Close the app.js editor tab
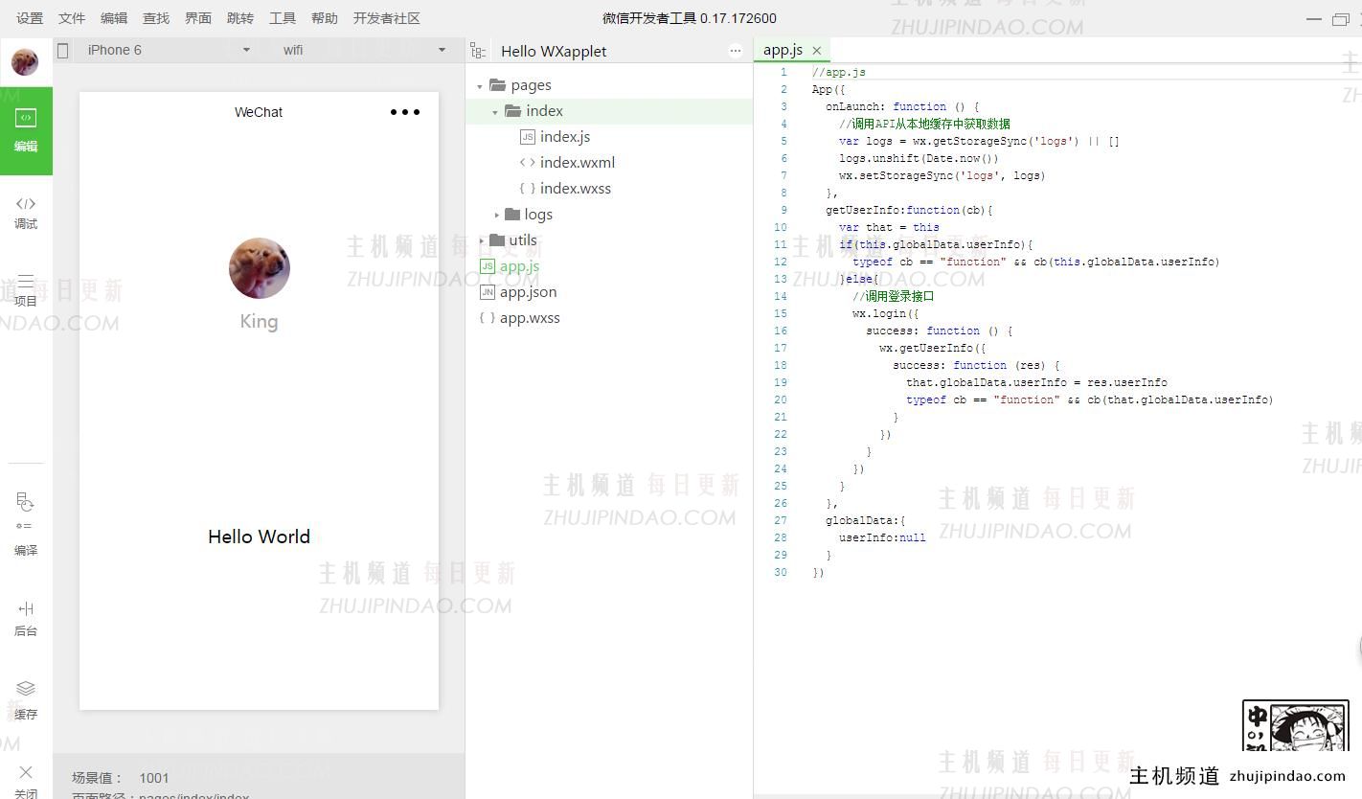Image resolution: width=1362 pixels, height=799 pixels. 817,51
